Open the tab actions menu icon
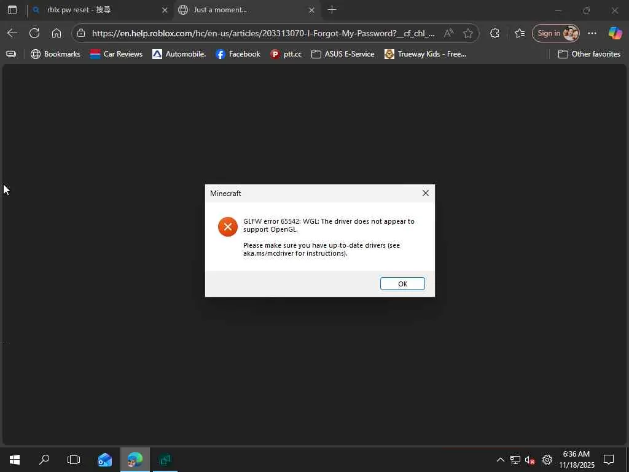The height and width of the screenshot is (472, 629). point(12,10)
